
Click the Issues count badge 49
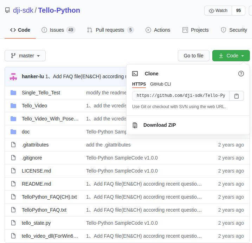tap(71, 30)
